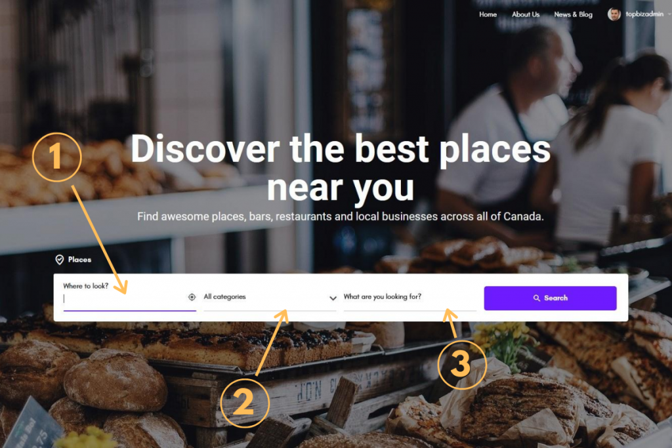Screen dimensions: 672x448
Task: Click the magnifier icon in Search button
Action: (x=536, y=298)
